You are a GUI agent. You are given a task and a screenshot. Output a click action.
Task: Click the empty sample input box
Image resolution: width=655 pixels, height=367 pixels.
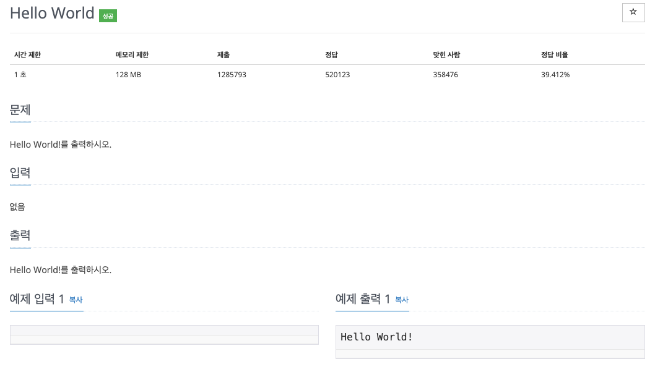163,334
